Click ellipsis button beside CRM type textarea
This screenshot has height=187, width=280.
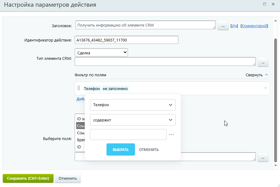tap(263, 62)
